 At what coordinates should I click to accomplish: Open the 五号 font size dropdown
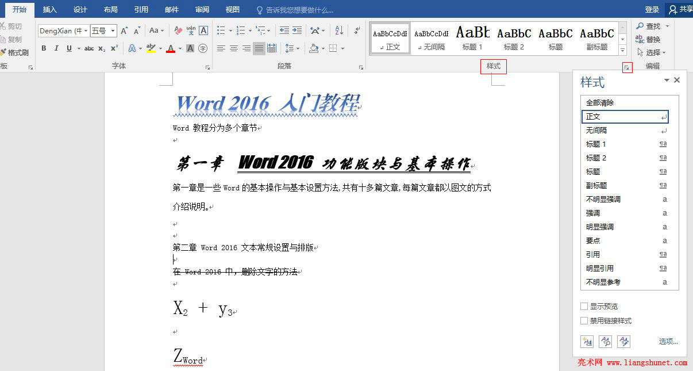coord(113,30)
